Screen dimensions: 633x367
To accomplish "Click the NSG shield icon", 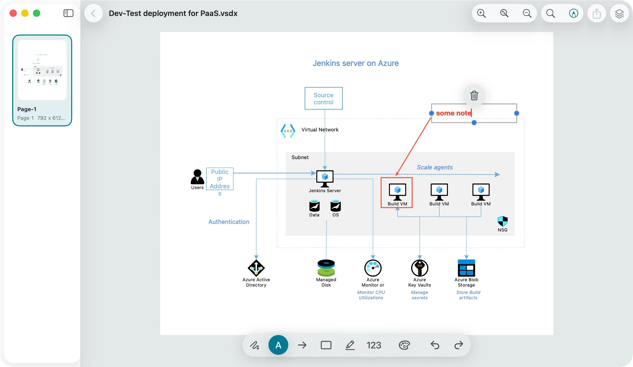I will [503, 221].
